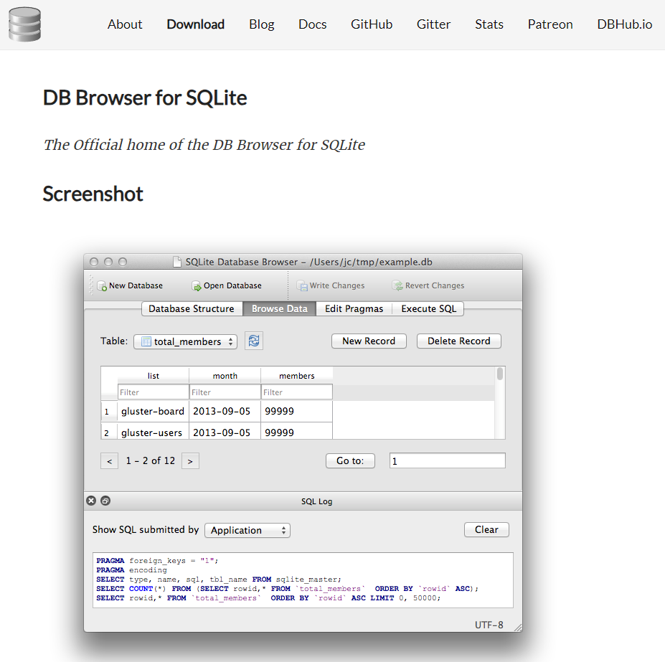Go to the Download page
The image size is (665, 662).
tap(196, 24)
